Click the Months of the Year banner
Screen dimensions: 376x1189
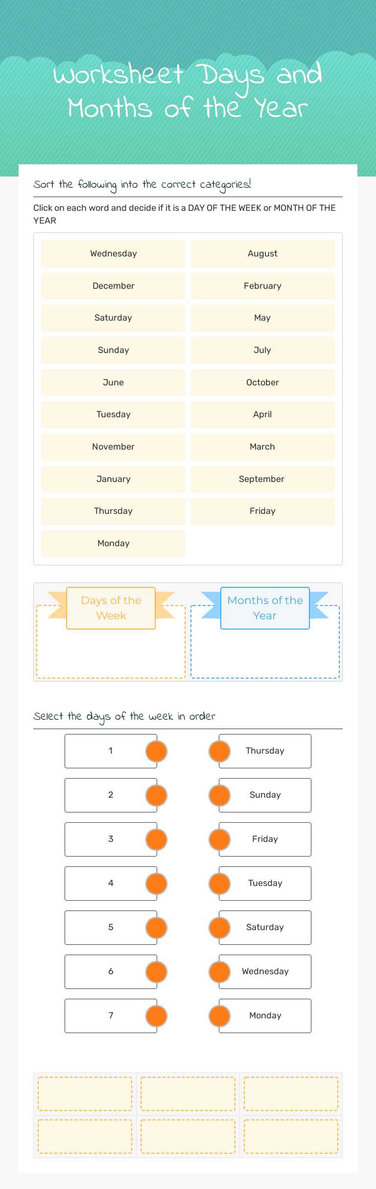(x=264, y=607)
